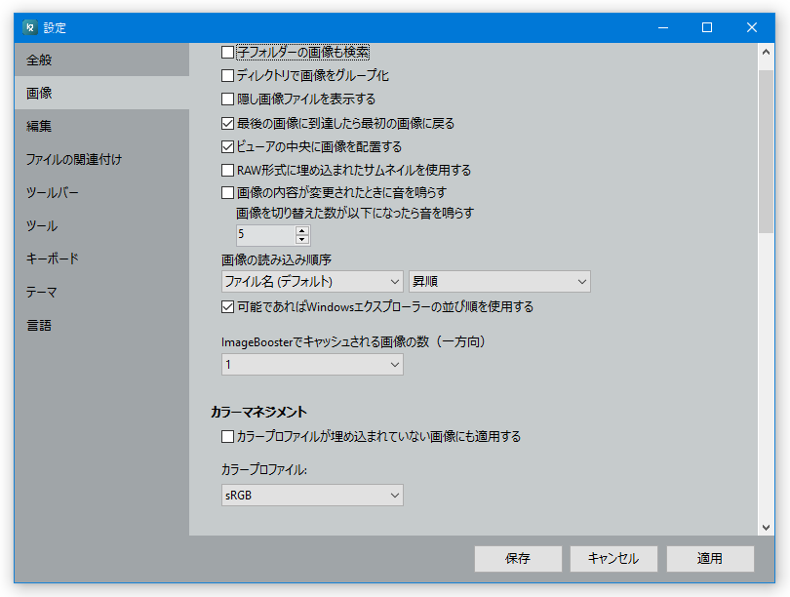Enable 子フォルダーの画像も検索 checkbox

coord(227,52)
